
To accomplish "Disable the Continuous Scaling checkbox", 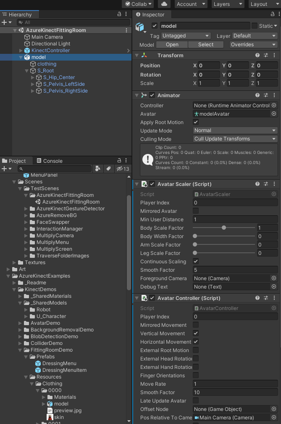I will pyautogui.click(x=195, y=261).
